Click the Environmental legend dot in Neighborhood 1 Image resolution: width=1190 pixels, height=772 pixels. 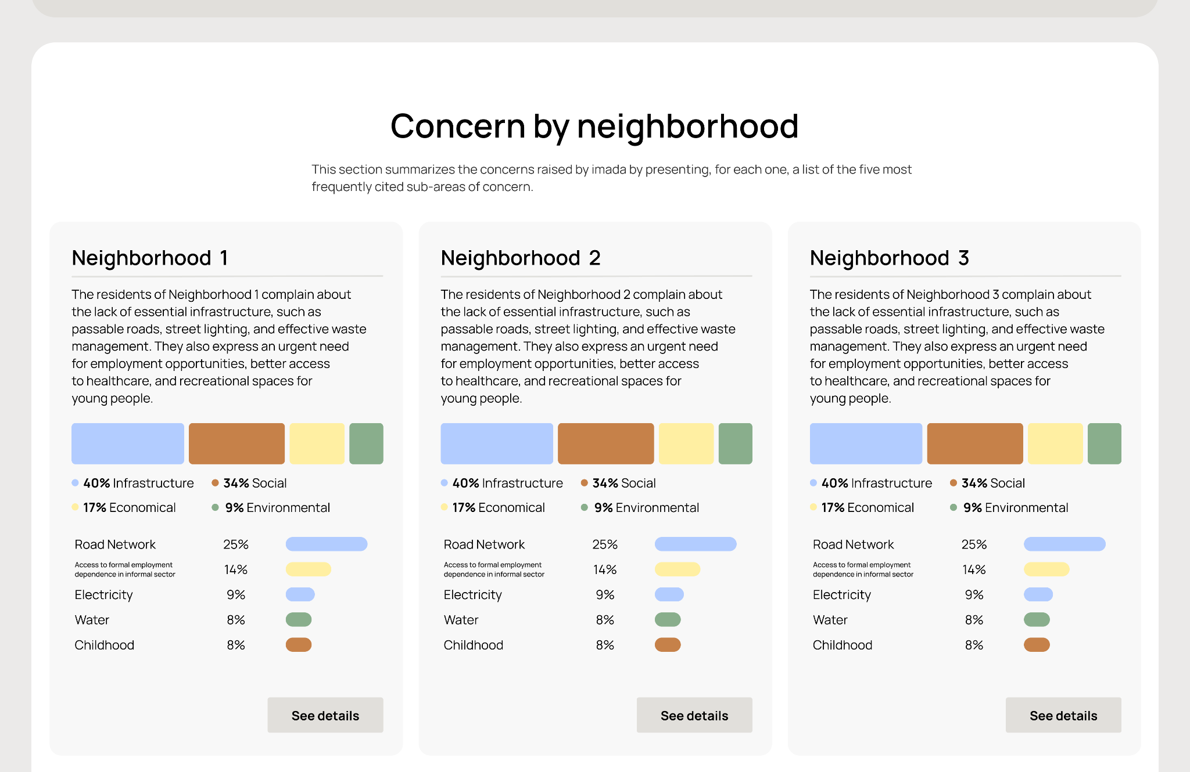[216, 507]
